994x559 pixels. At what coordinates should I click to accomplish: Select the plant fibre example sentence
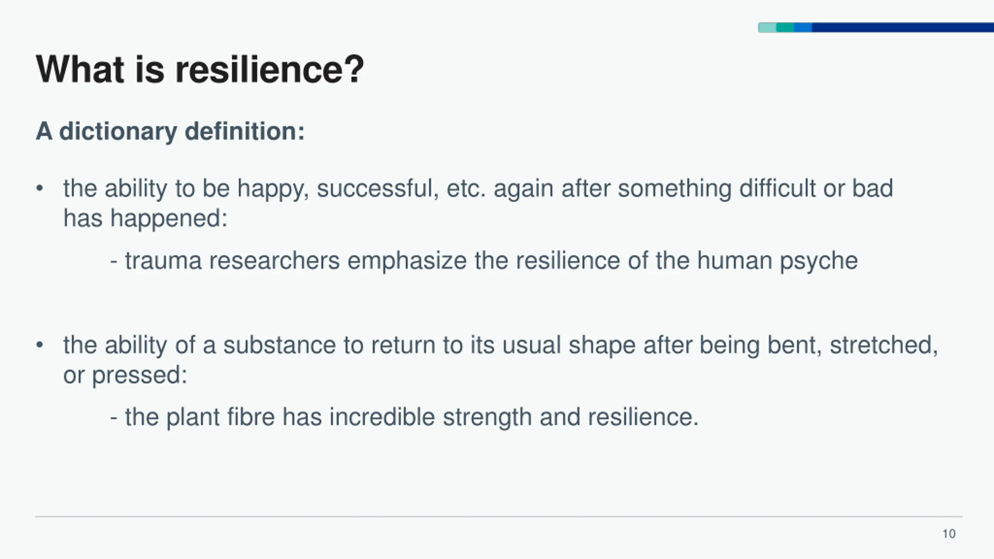404,417
